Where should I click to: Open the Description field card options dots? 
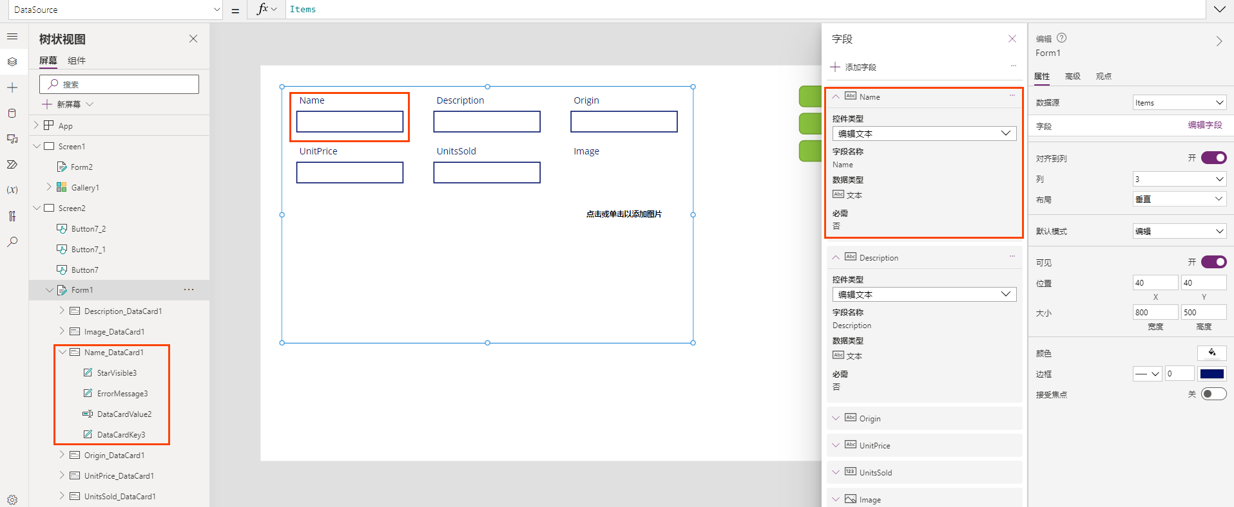click(x=1012, y=256)
